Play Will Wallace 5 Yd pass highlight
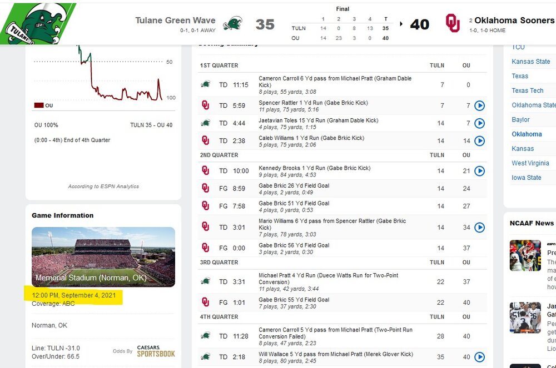The image size is (556, 368). pyautogui.click(x=479, y=357)
